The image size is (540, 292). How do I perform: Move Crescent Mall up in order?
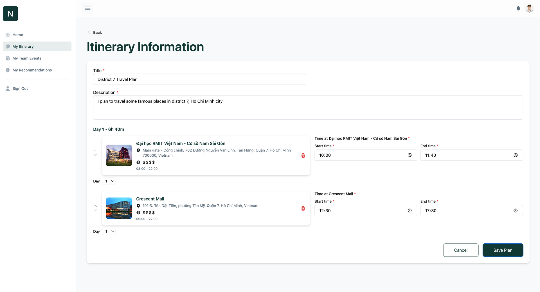pyautogui.click(x=95, y=206)
